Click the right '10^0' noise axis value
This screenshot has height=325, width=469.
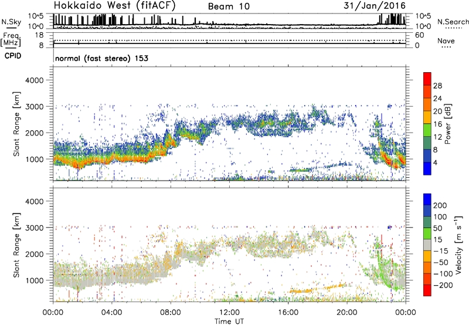(x=423, y=26)
